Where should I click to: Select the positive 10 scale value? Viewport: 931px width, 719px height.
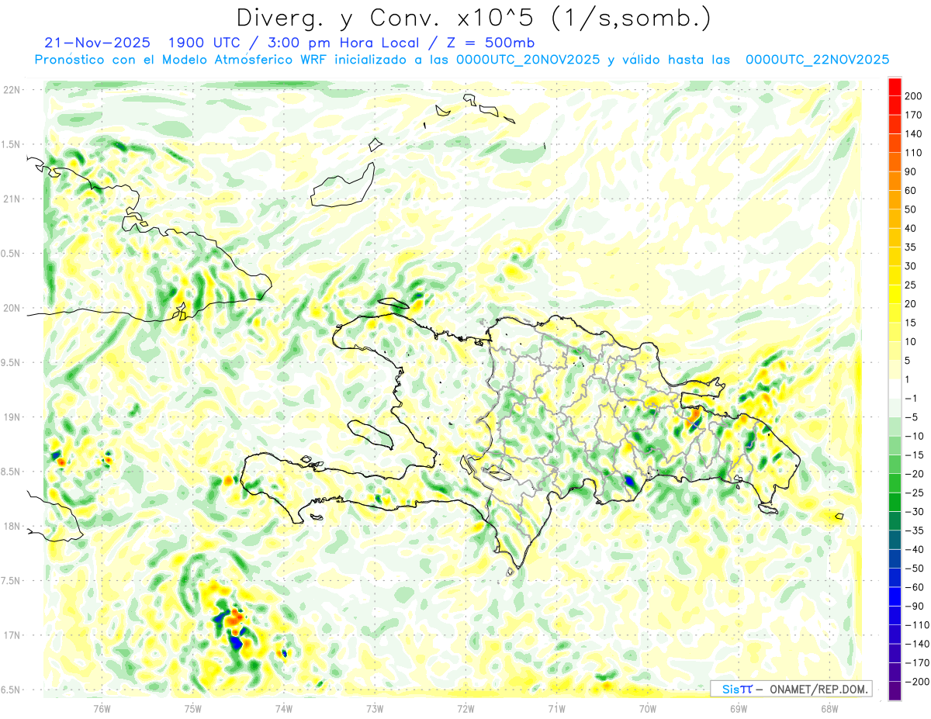tap(911, 341)
